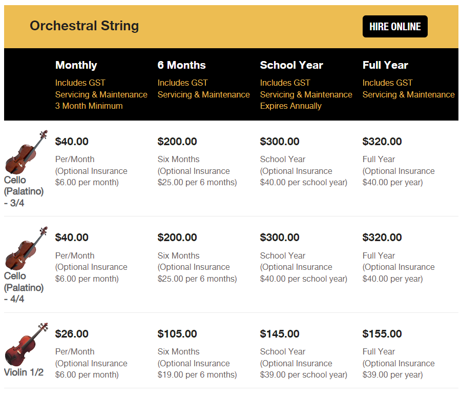
Task: Click the Orchestral String heading
Action: [84, 26]
